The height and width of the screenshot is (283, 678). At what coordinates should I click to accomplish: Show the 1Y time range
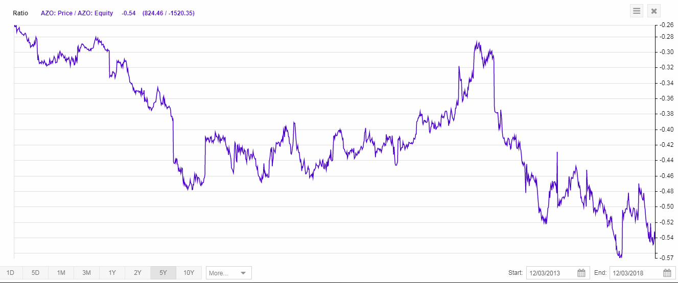(112, 273)
